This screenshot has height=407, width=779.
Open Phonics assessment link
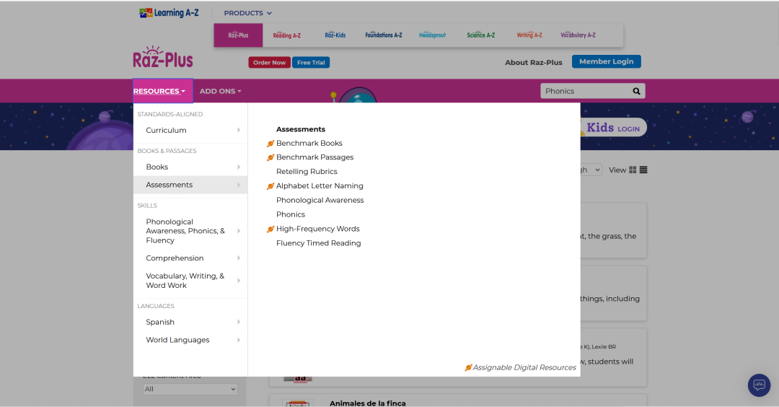[291, 214]
